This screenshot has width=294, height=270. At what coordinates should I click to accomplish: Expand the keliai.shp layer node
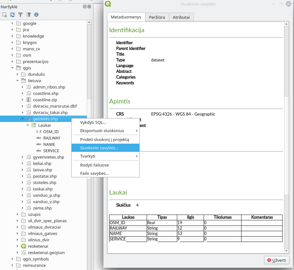tap(23, 163)
